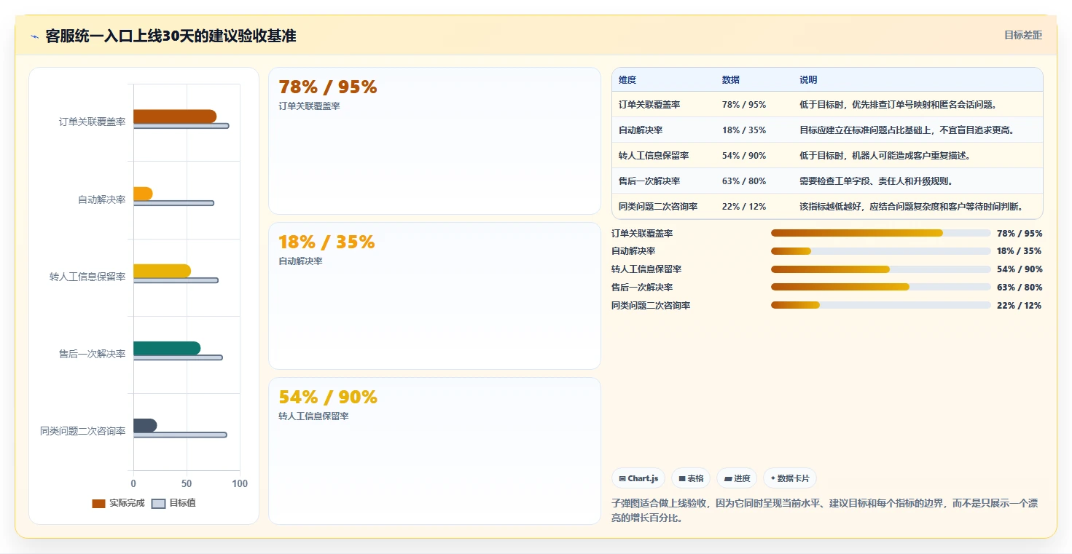Click the lightning icon beside the title

click(x=34, y=36)
